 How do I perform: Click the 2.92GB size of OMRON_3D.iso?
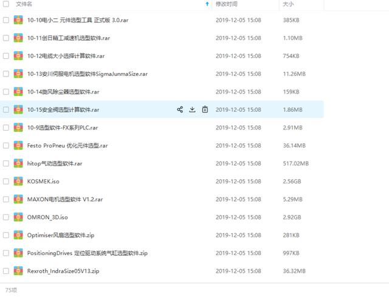coord(292,217)
